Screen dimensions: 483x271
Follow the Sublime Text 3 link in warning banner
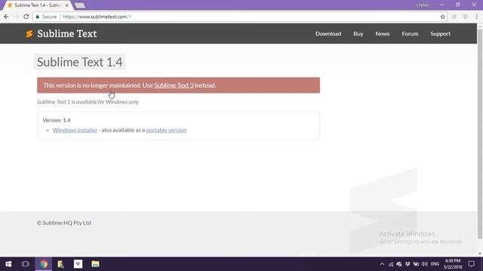coord(174,85)
